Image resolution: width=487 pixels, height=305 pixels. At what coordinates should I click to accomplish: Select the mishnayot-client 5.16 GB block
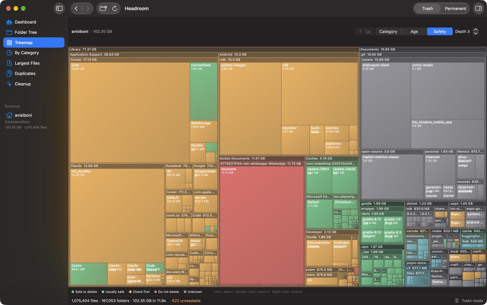(x=386, y=105)
